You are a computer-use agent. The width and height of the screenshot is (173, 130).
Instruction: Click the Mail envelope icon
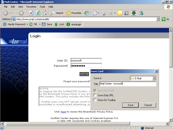click(95, 13)
